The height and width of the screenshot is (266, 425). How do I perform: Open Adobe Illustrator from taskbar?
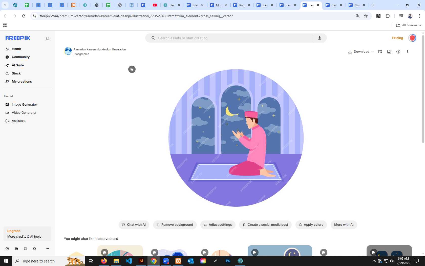pos(141,261)
